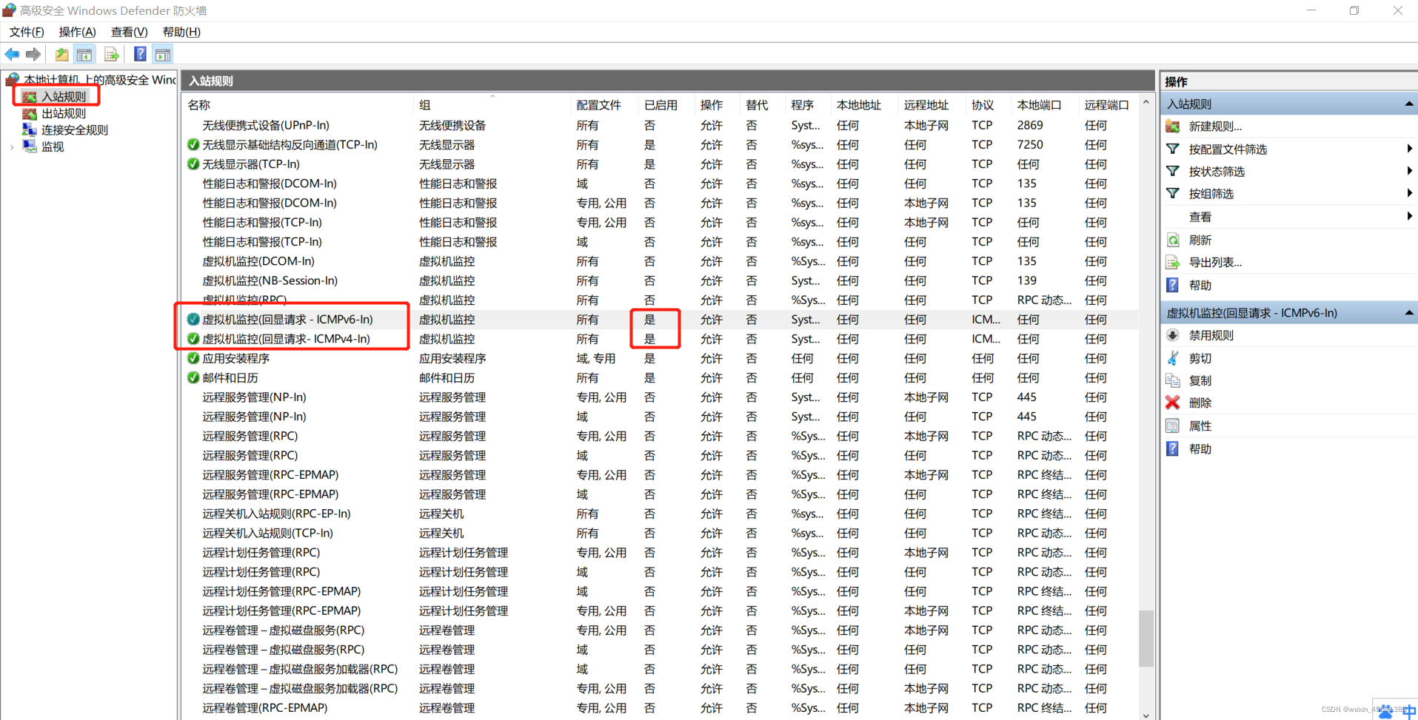Viewport: 1418px width, 720px height.
Task: Click the 刷新 refresh icon
Action: [1173, 240]
